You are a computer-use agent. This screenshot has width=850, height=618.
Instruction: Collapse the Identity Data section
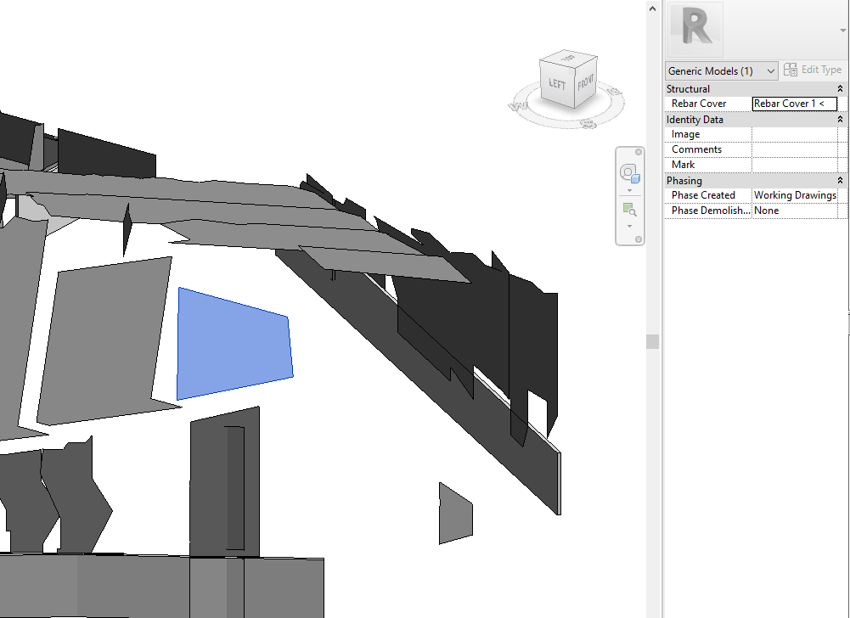841,119
